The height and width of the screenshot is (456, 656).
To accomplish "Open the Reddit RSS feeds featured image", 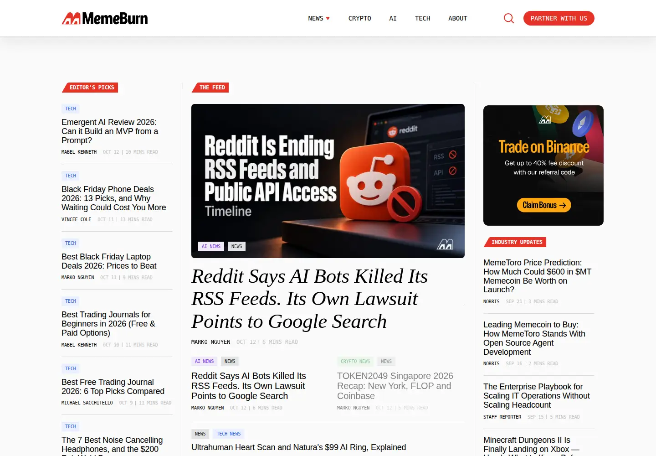I will (x=328, y=181).
